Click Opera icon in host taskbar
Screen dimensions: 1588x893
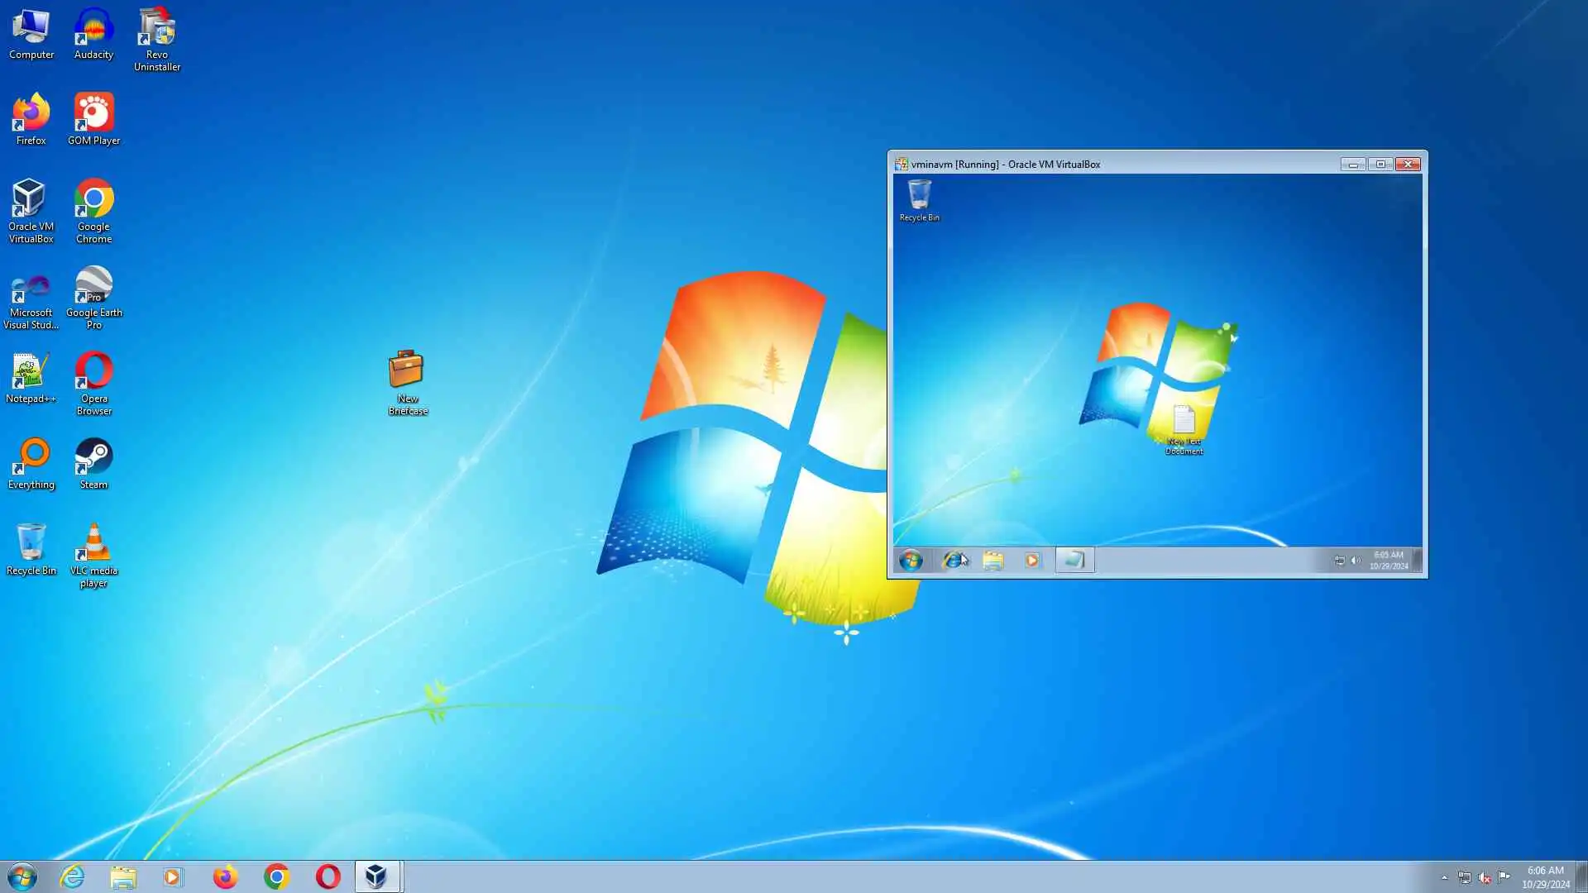pyautogui.click(x=328, y=876)
